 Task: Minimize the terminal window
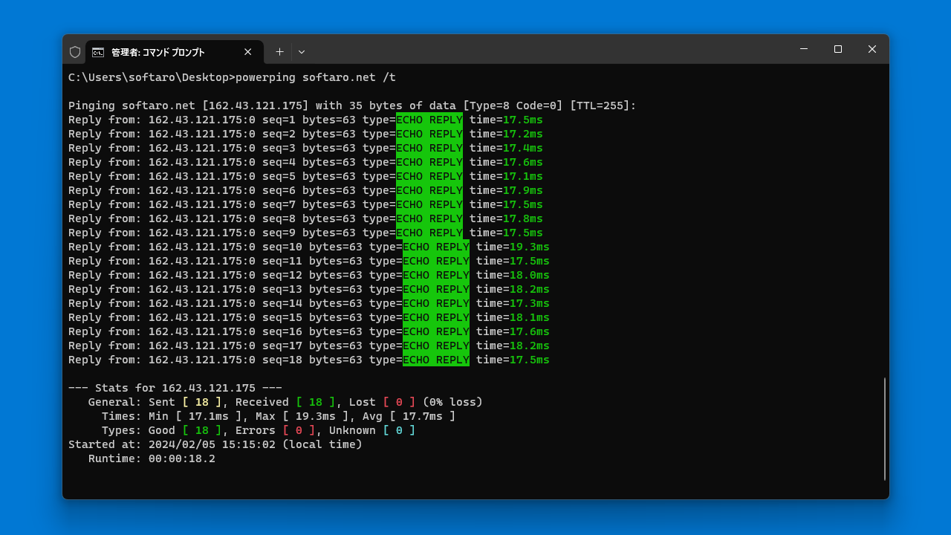pos(804,49)
